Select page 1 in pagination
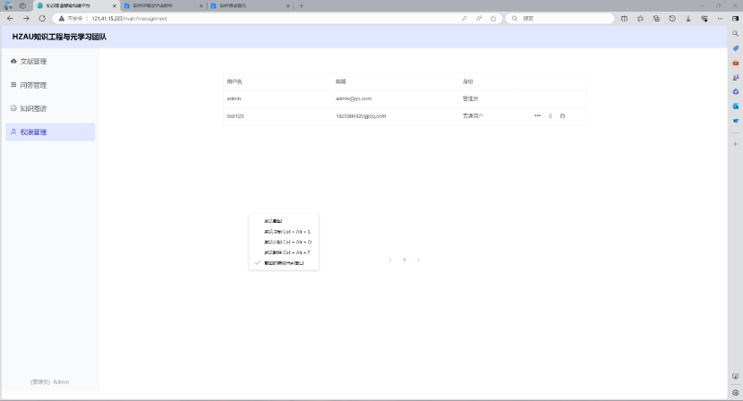 [x=404, y=260]
